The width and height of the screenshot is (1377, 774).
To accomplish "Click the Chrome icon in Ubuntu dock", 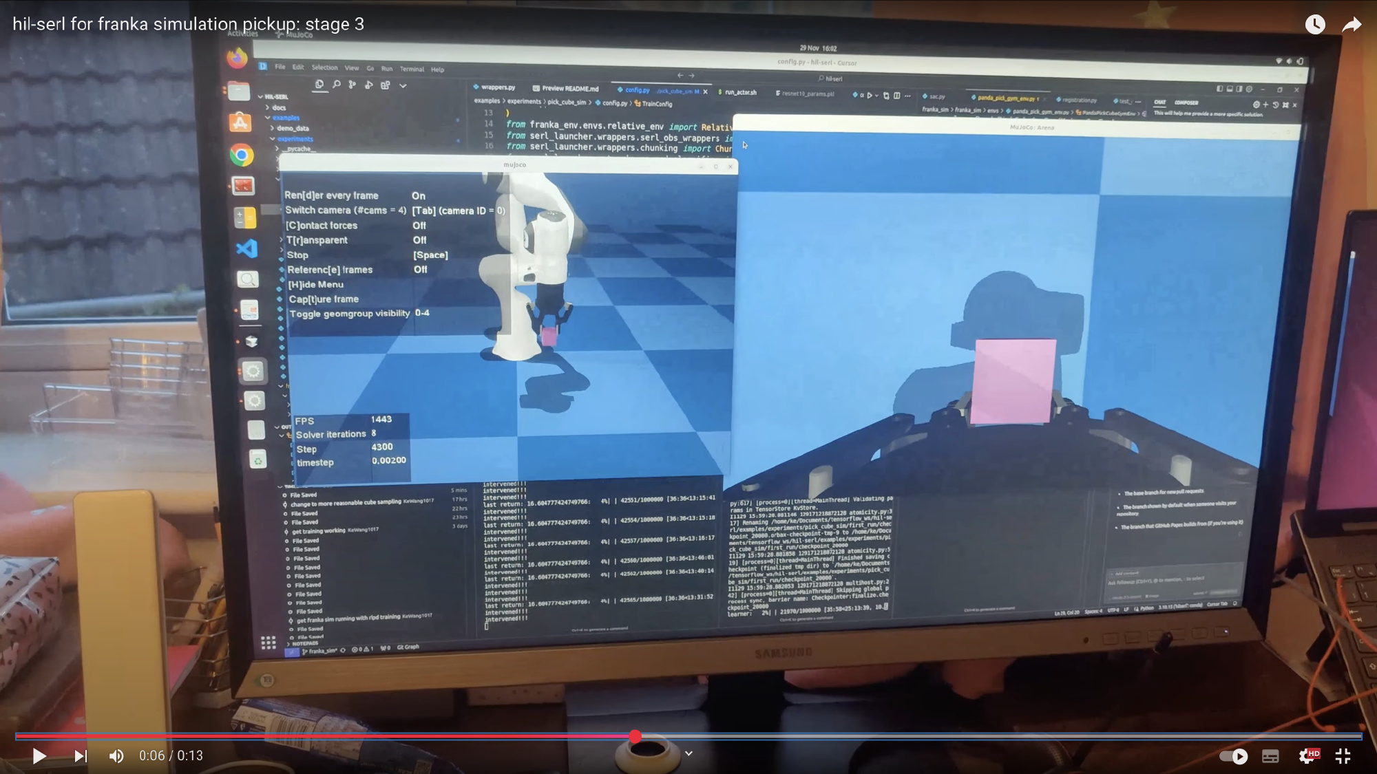I will tap(241, 155).
